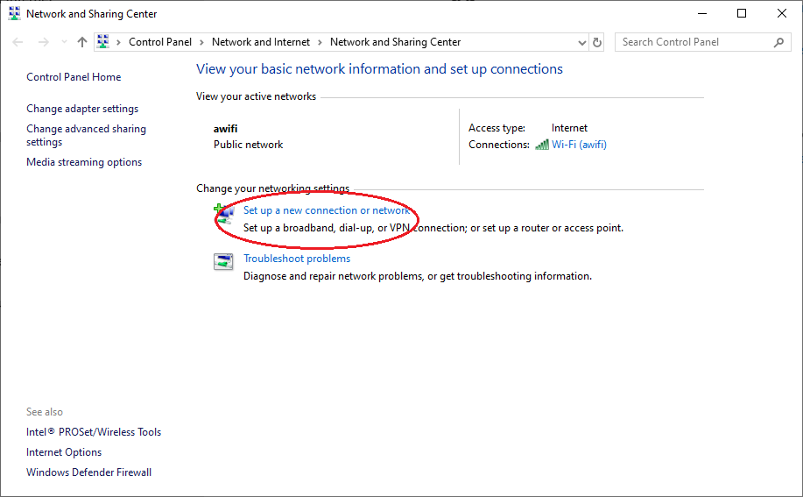Open the recent locations dropdown arrow
This screenshot has height=497, width=803.
tap(63, 42)
